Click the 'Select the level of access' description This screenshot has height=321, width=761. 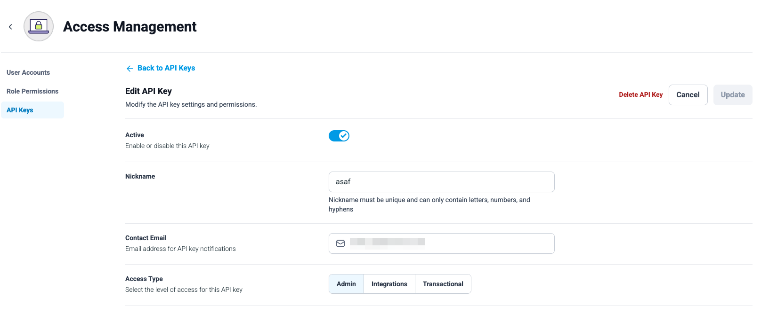click(184, 290)
